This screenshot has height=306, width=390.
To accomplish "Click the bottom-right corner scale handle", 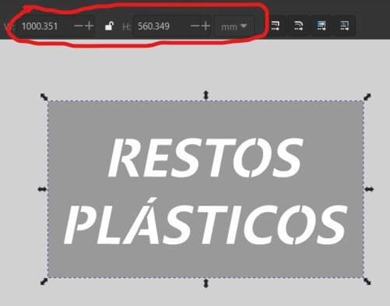I will click(x=367, y=281).
